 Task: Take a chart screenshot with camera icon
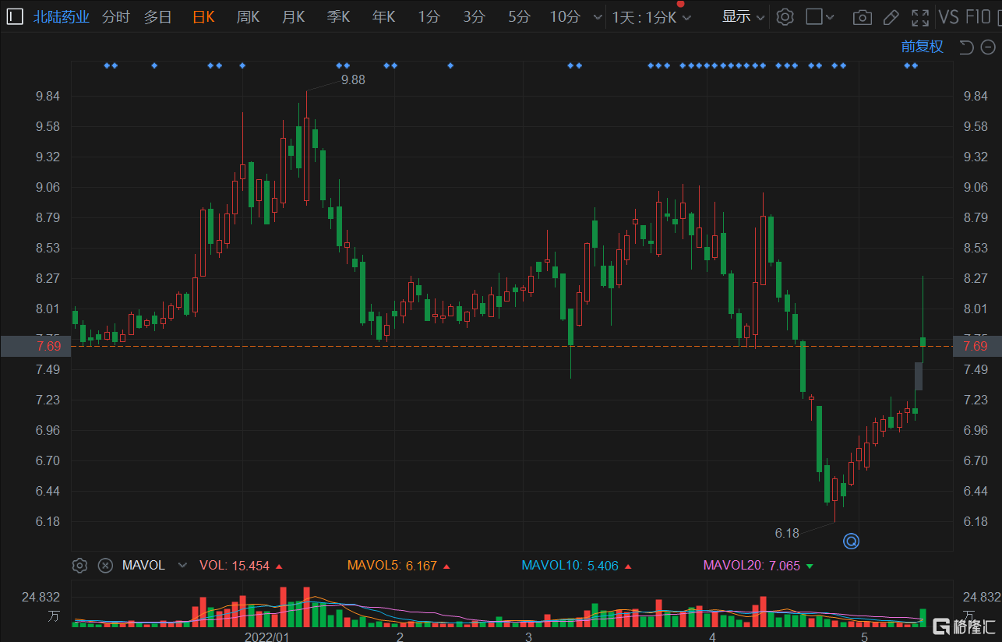[862, 17]
